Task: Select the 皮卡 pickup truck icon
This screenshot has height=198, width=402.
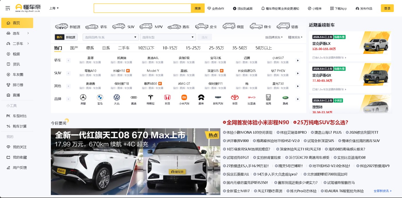Action: (202, 26)
